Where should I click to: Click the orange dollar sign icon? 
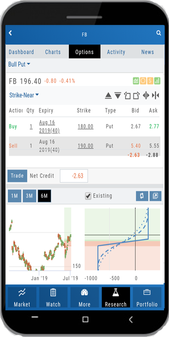point(150,81)
